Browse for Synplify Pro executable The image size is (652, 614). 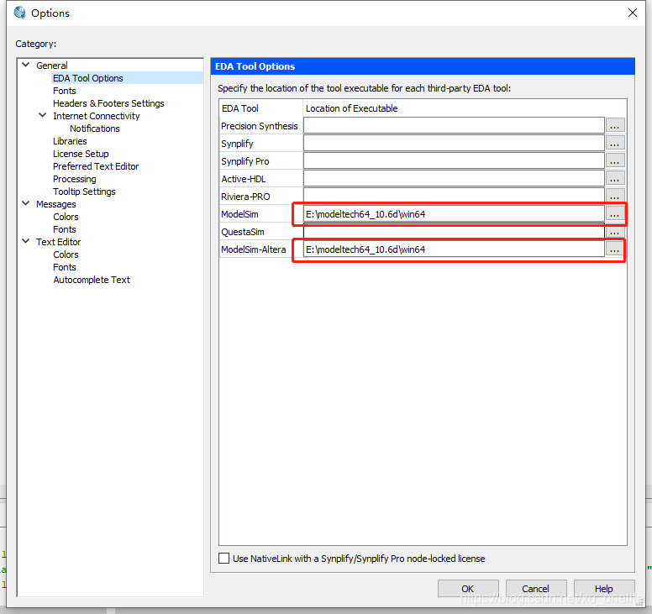tap(614, 161)
